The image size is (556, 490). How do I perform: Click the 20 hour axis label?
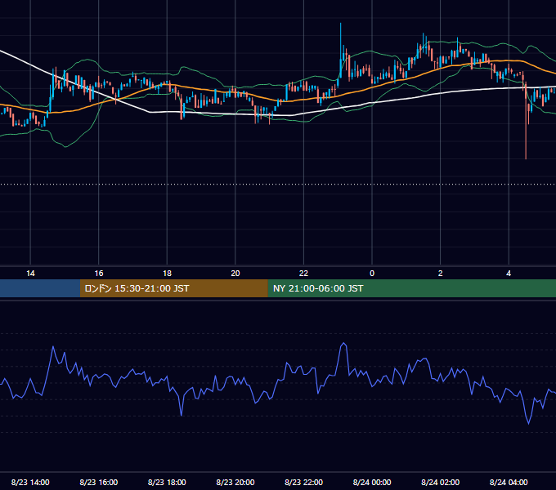point(235,274)
